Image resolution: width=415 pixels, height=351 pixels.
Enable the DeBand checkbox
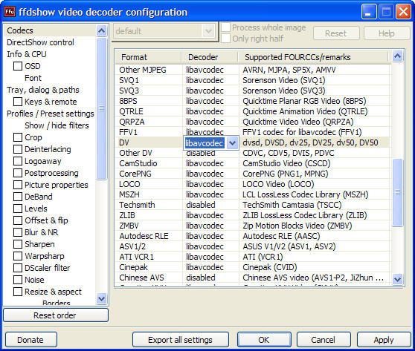(18, 197)
